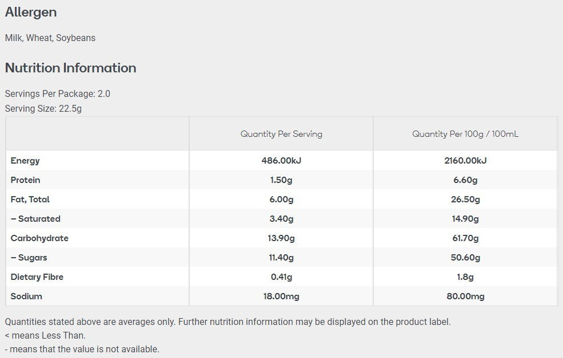
Task: Click Quantity Per 100g / 100mL header
Action: point(465,134)
